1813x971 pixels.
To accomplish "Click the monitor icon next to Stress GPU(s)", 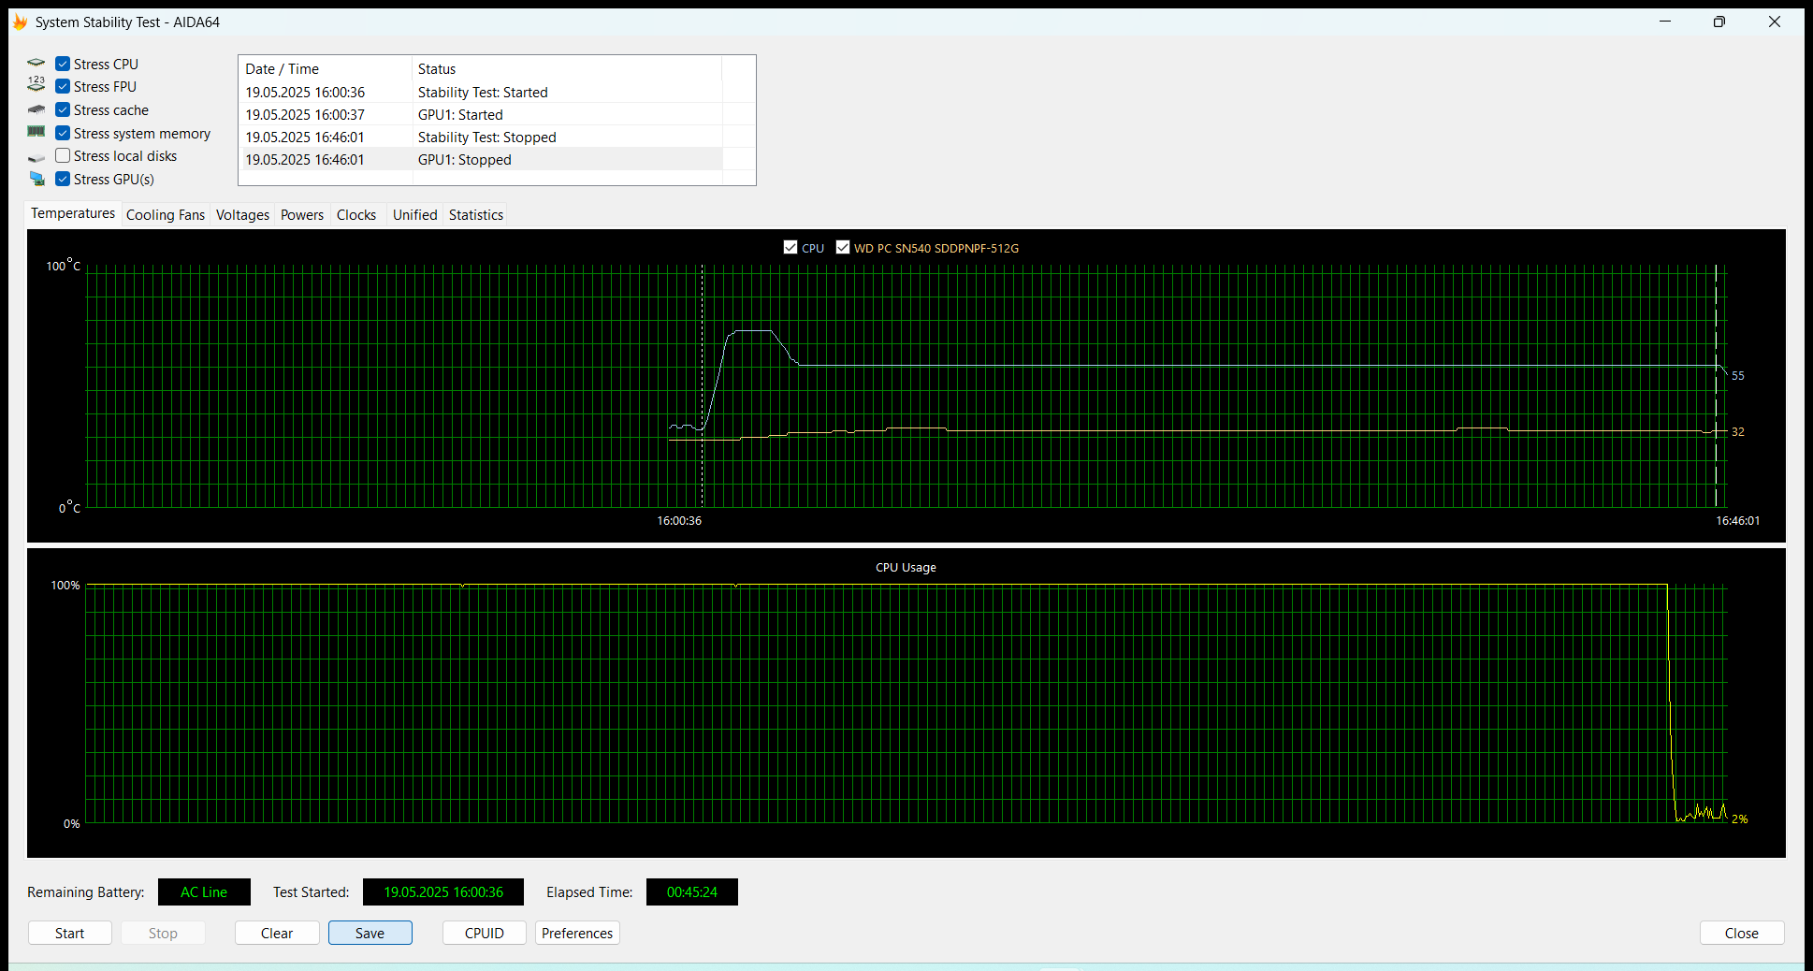I will click(36, 179).
